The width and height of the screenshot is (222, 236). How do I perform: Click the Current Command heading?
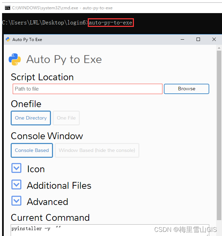[x=50, y=217]
